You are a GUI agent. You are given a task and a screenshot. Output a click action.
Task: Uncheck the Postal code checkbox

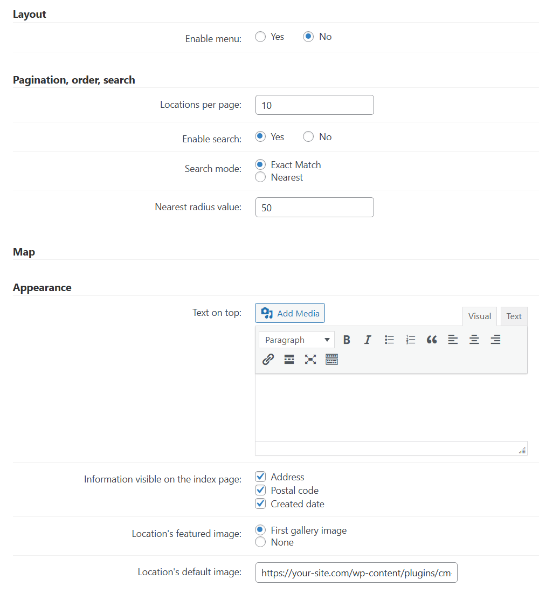[x=260, y=490]
